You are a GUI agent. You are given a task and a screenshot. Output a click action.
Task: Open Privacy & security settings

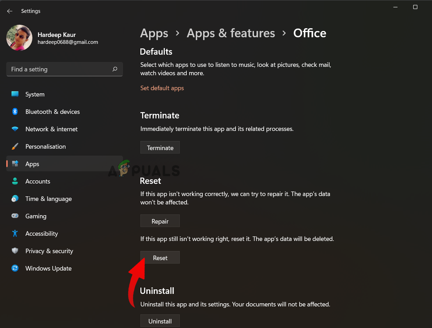click(x=49, y=251)
